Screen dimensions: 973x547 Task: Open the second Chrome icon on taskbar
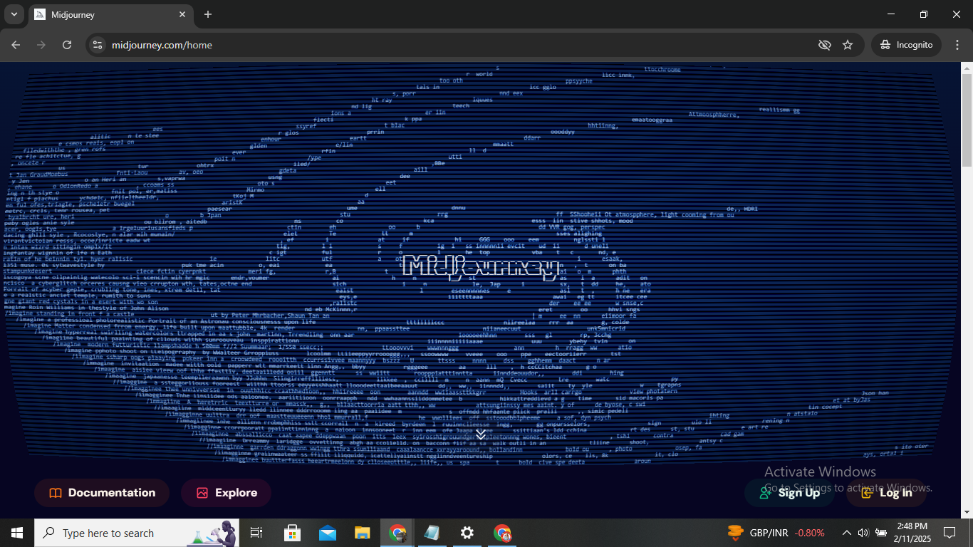tap(502, 533)
